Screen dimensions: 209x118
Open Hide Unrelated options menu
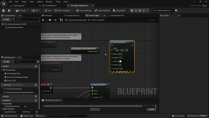tap(72, 10)
